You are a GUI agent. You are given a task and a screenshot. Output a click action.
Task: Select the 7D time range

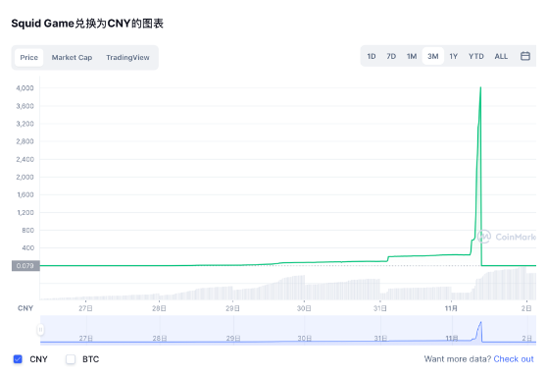coord(391,56)
